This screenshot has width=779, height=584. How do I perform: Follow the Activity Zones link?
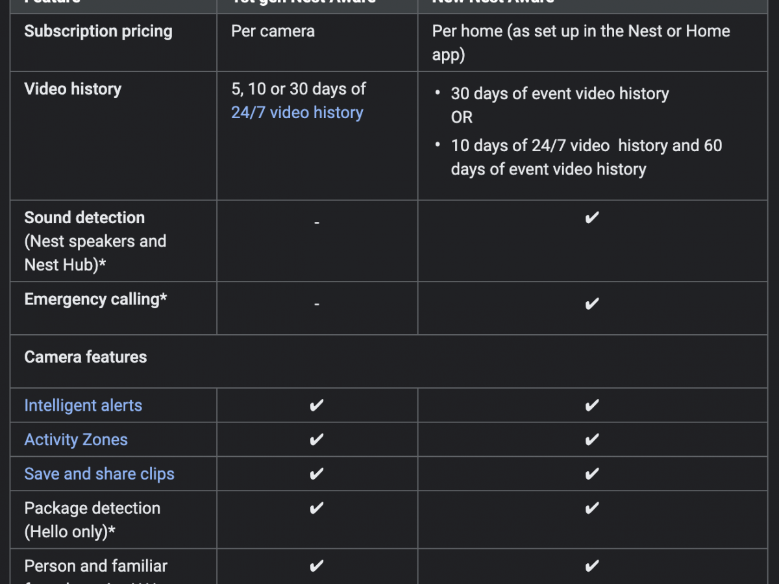pyautogui.click(x=76, y=440)
